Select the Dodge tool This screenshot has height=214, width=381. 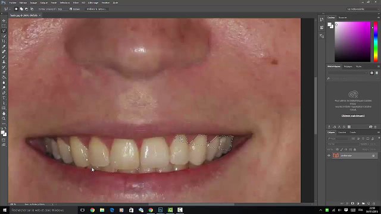4,87
